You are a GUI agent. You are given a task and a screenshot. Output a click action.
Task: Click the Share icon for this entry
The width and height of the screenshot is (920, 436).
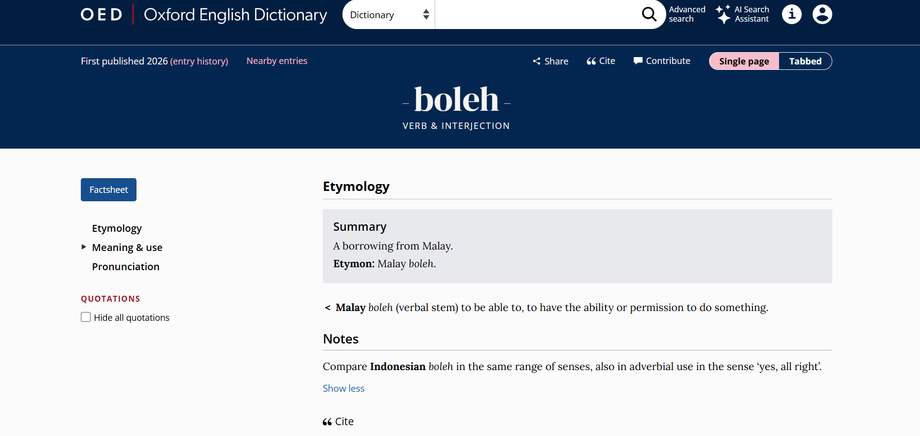(x=537, y=61)
